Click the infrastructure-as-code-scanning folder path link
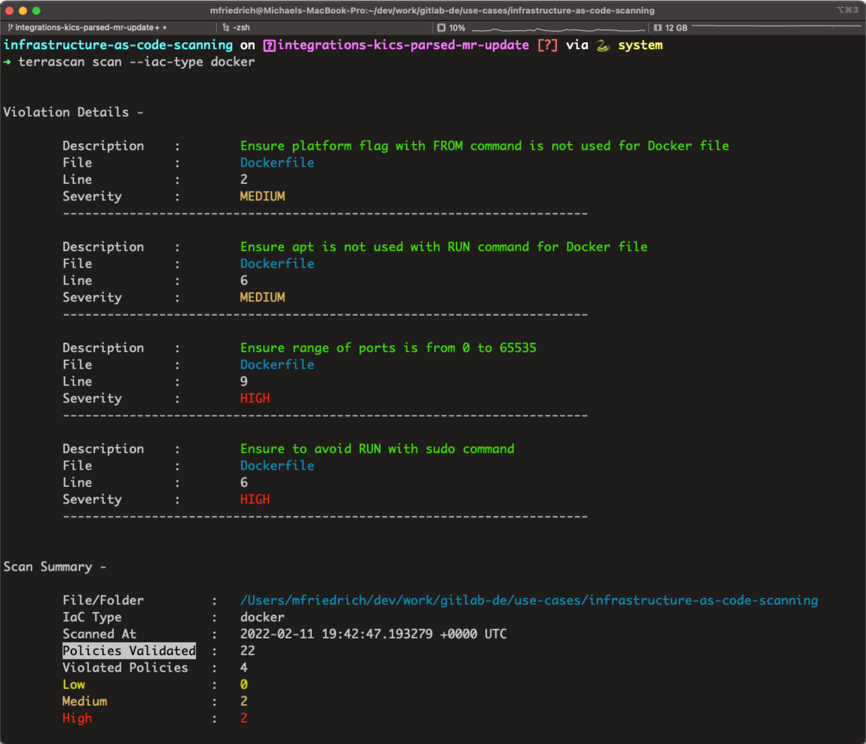866x744 pixels. 528,600
